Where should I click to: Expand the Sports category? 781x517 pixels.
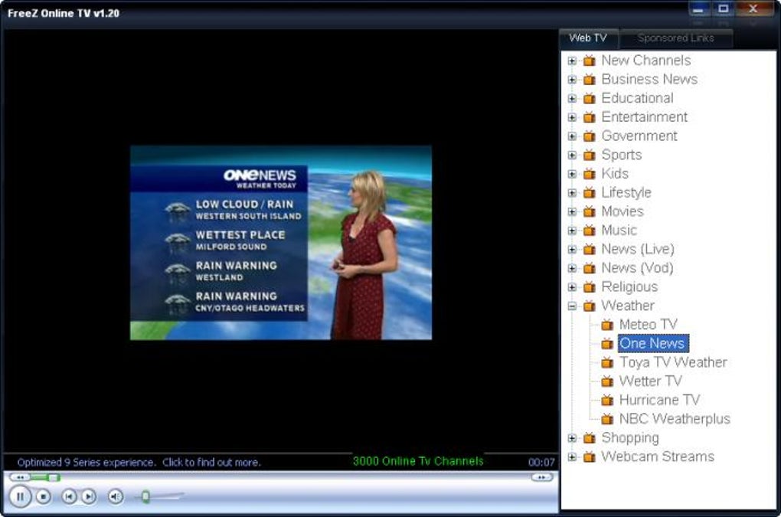click(x=572, y=155)
